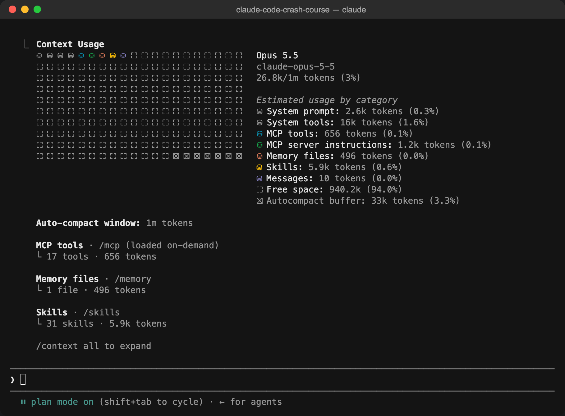Click the plan mode pause icon

(x=23, y=402)
